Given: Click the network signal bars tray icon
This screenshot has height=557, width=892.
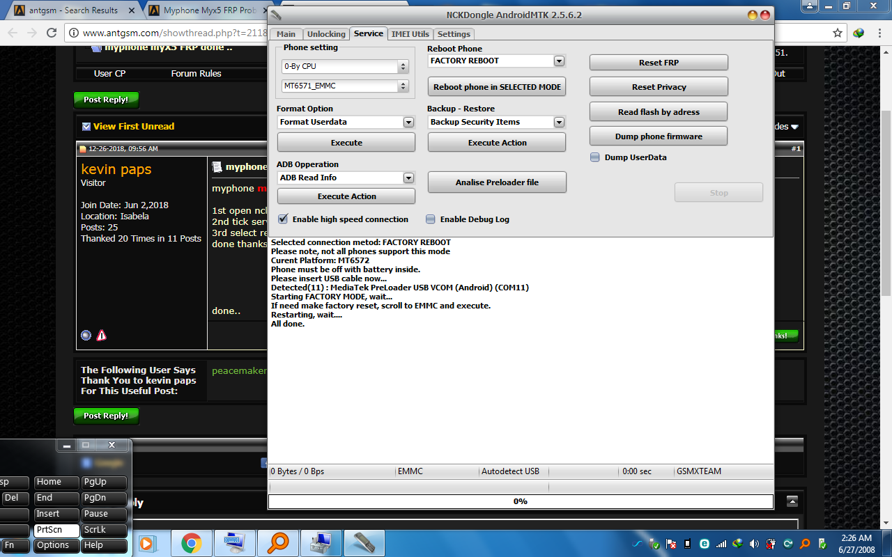Looking at the screenshot, I should click(x=721, y=544).
